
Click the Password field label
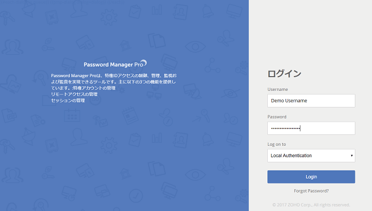[x=277, y=117]
